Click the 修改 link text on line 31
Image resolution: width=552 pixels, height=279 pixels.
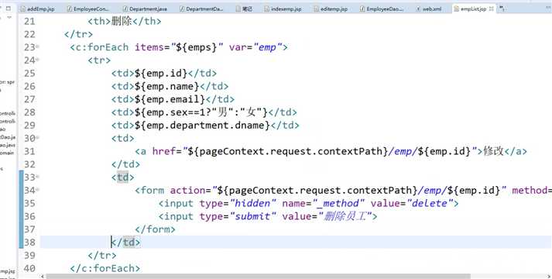pos(494,151)
